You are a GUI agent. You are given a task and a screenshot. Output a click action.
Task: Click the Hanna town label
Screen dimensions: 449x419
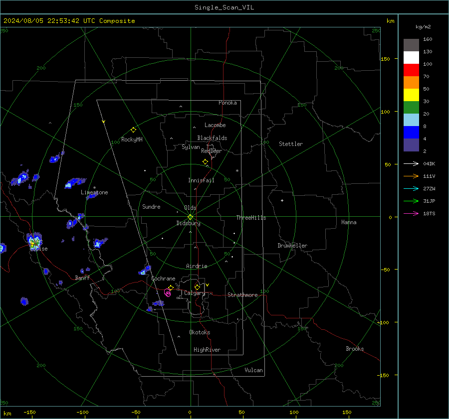(349, 222)
